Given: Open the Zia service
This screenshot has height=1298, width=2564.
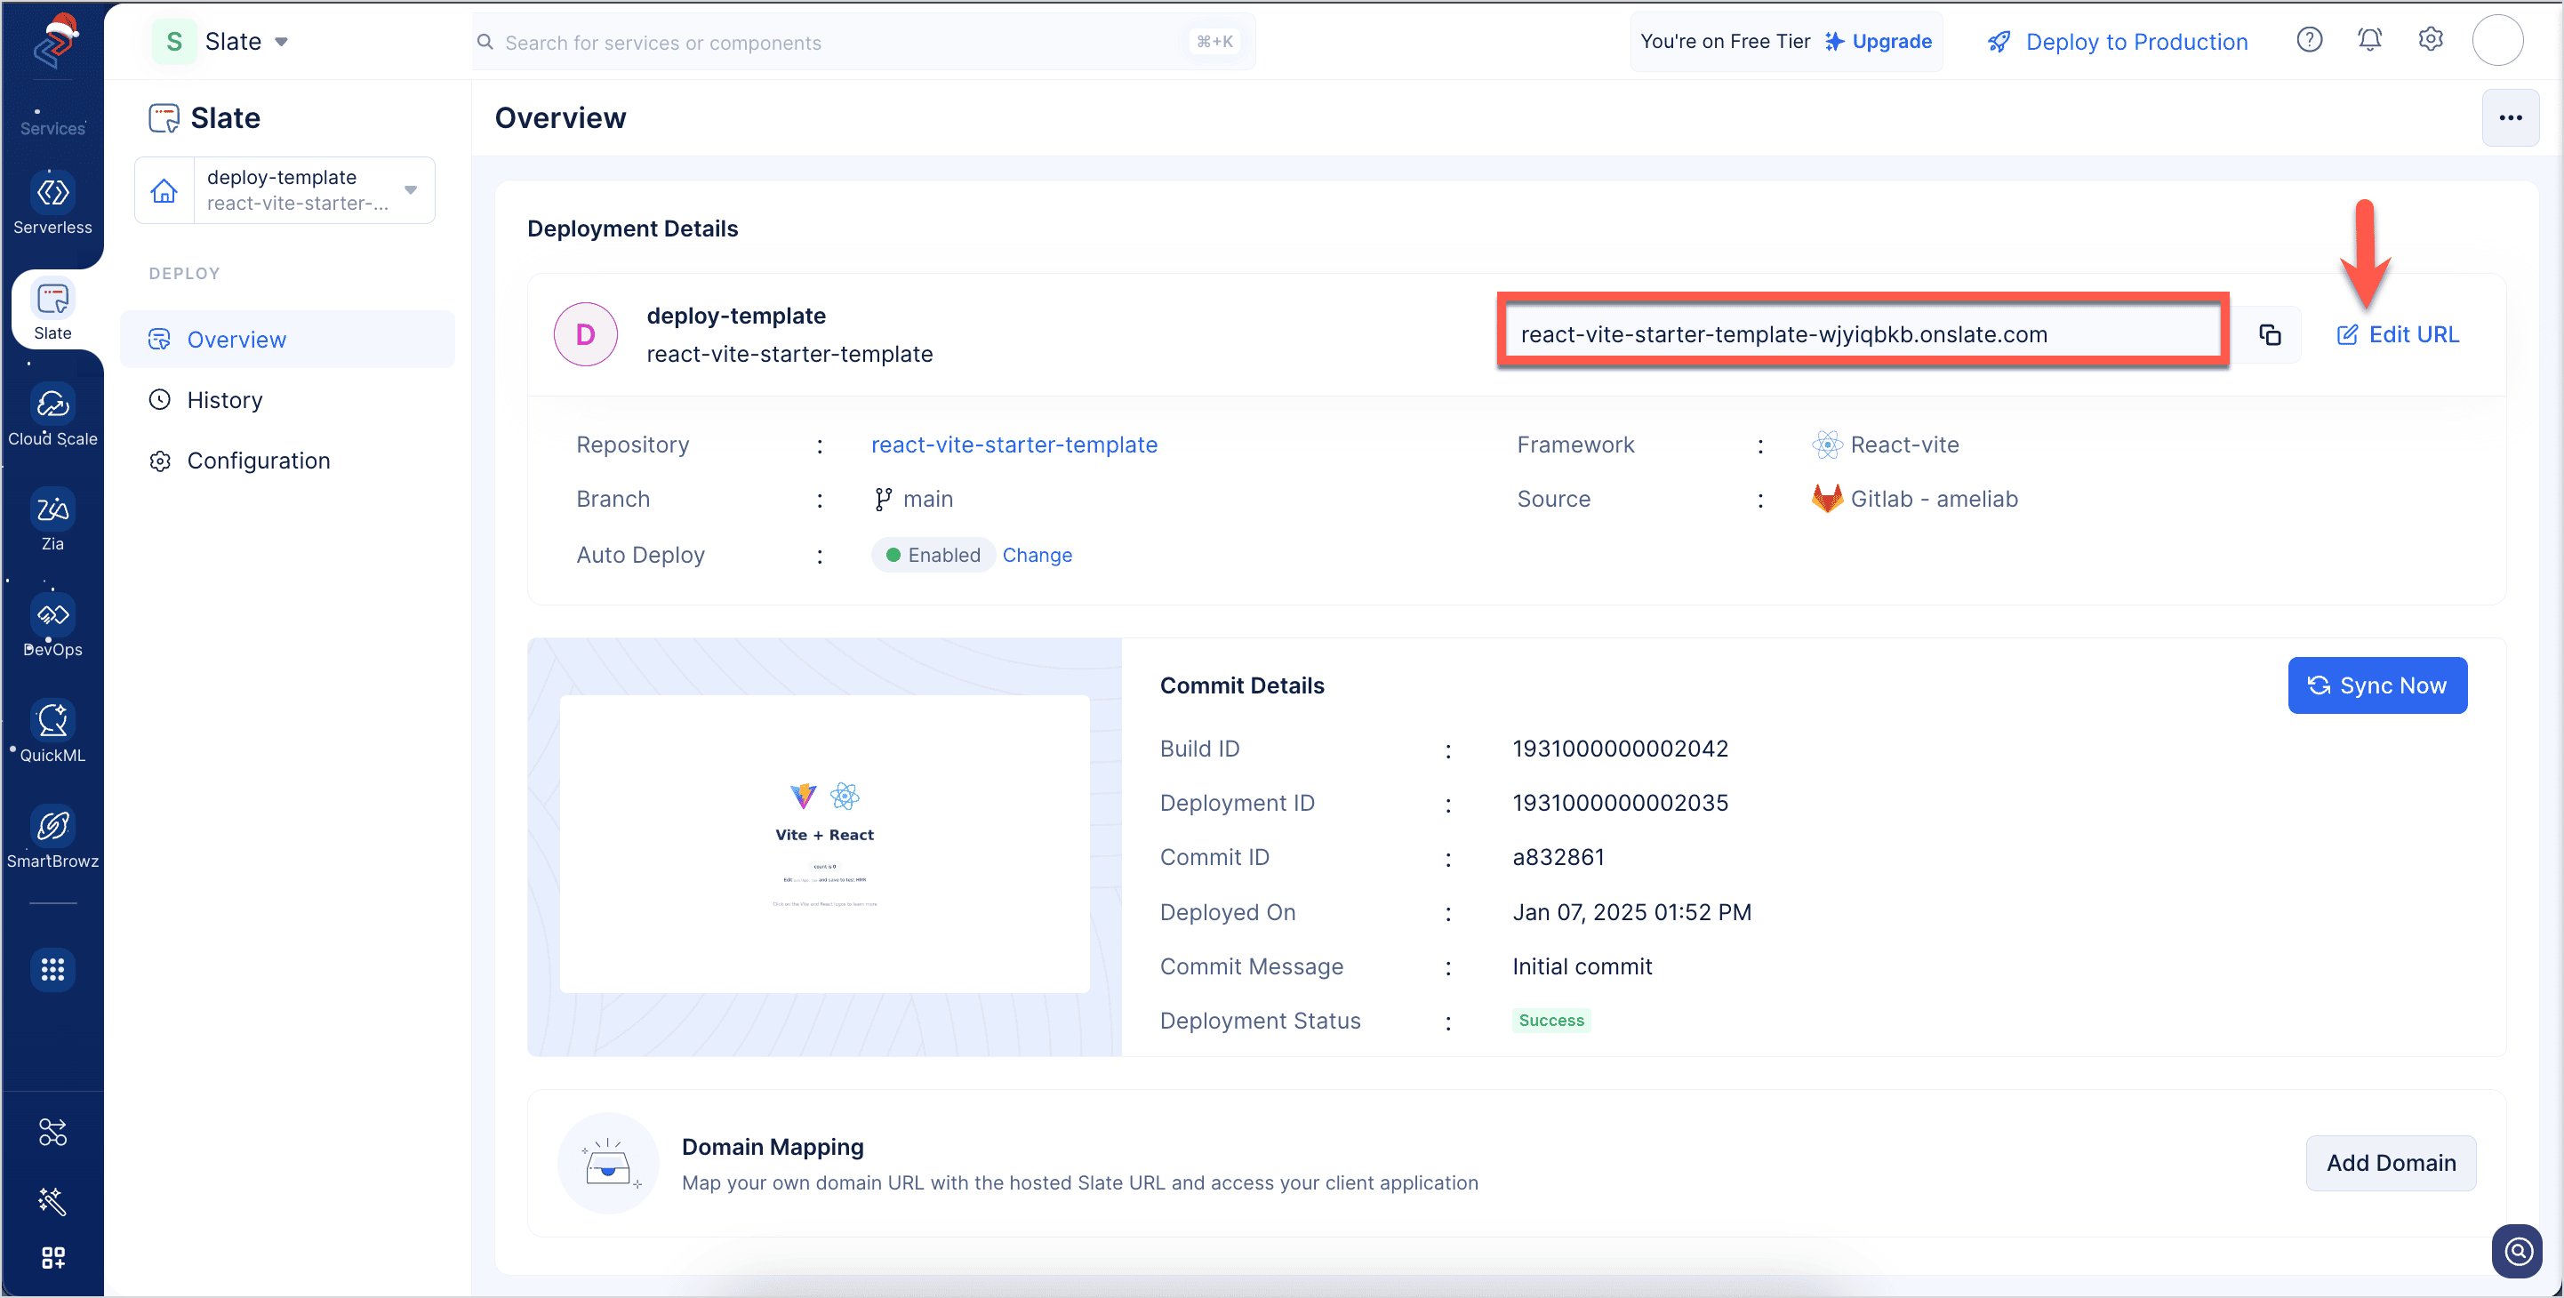Looking at the screenshot, I should coord(52,521).
